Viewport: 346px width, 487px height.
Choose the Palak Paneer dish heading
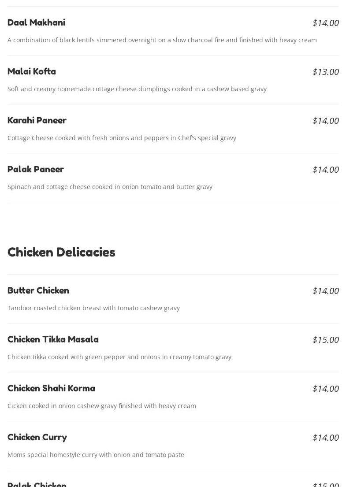tap(36, 169)
